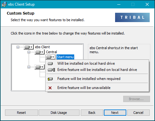Click the red X unavailable icon
The image size is (155, 121).
(50, 88)
